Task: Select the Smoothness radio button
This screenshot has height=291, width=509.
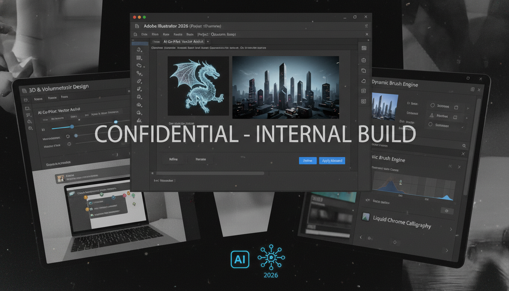Action: [432, 105]
